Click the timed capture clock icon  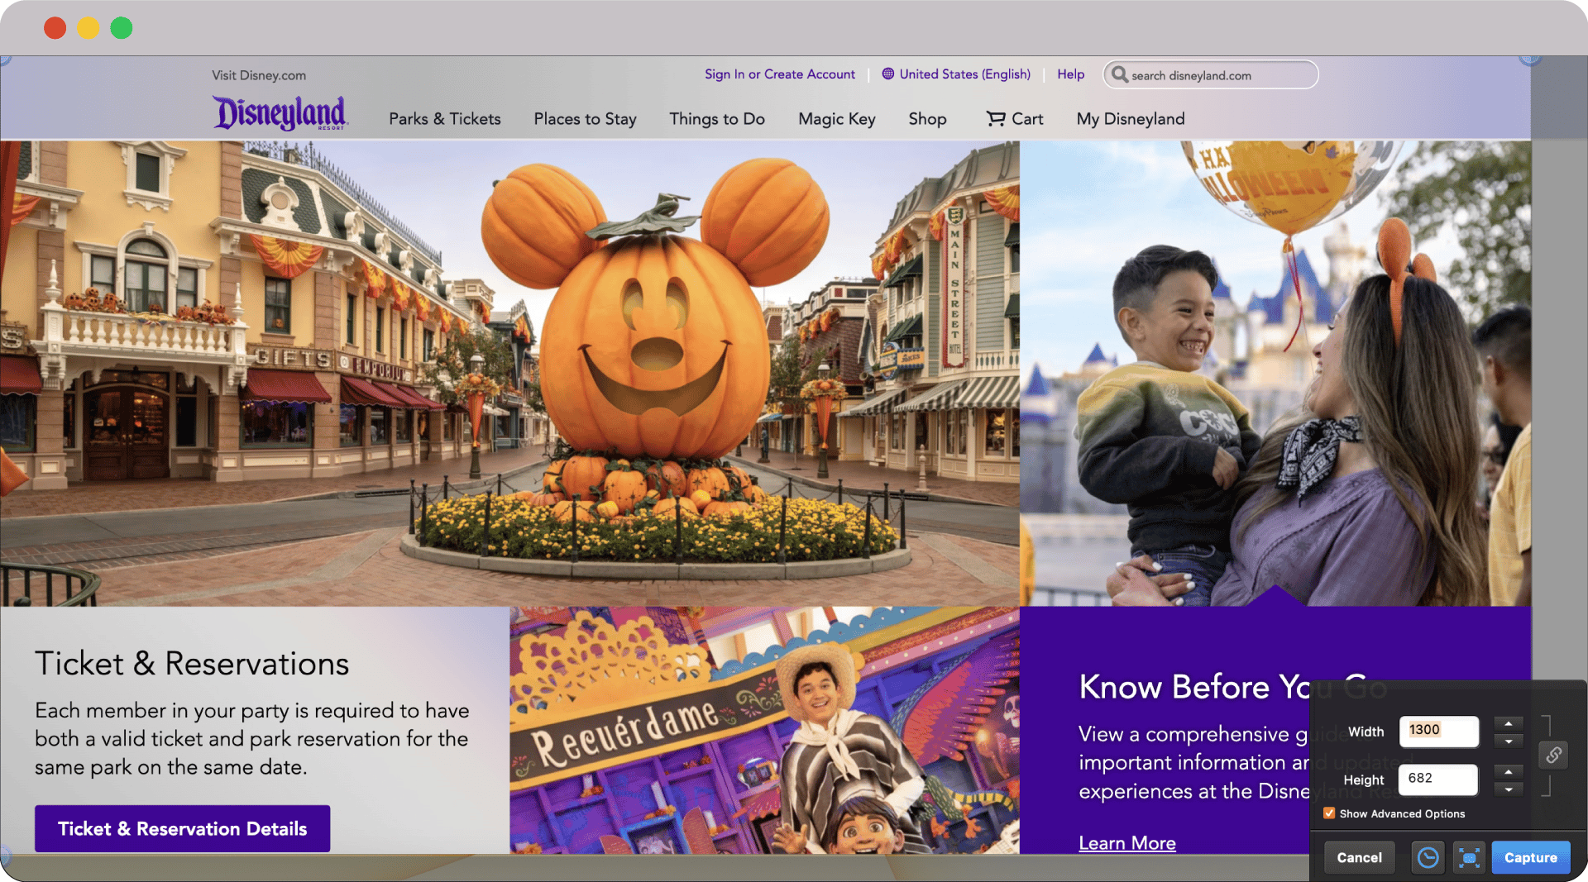[1428, 858]
